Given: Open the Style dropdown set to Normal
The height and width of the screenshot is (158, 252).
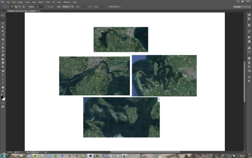Looking at the screenshot, I should point(68,7).
